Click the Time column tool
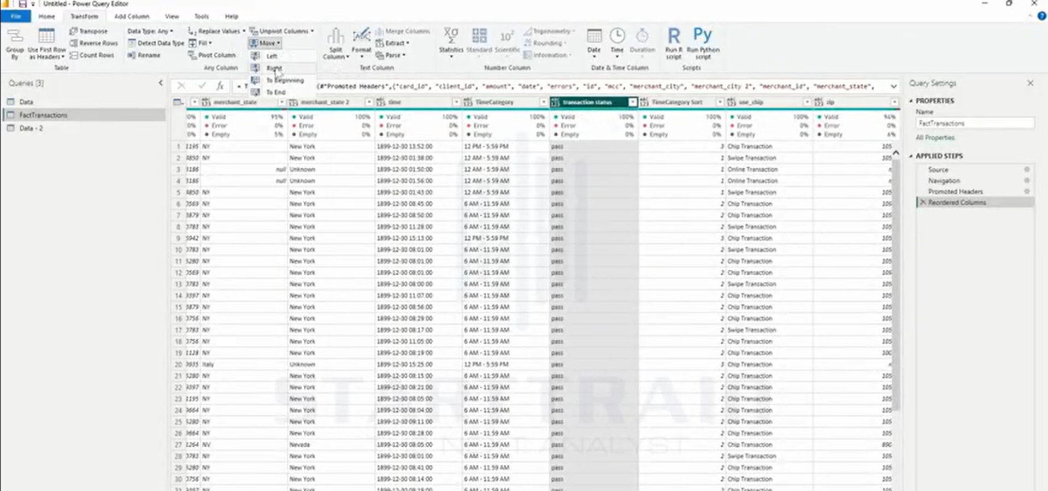1048x491 pixels. pos(617,42)
